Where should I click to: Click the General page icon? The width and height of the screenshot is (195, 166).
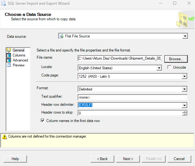(x=9, y=50)
